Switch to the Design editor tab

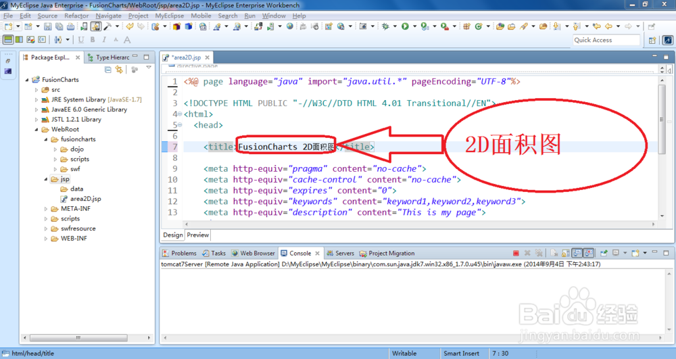click(173, 235)
